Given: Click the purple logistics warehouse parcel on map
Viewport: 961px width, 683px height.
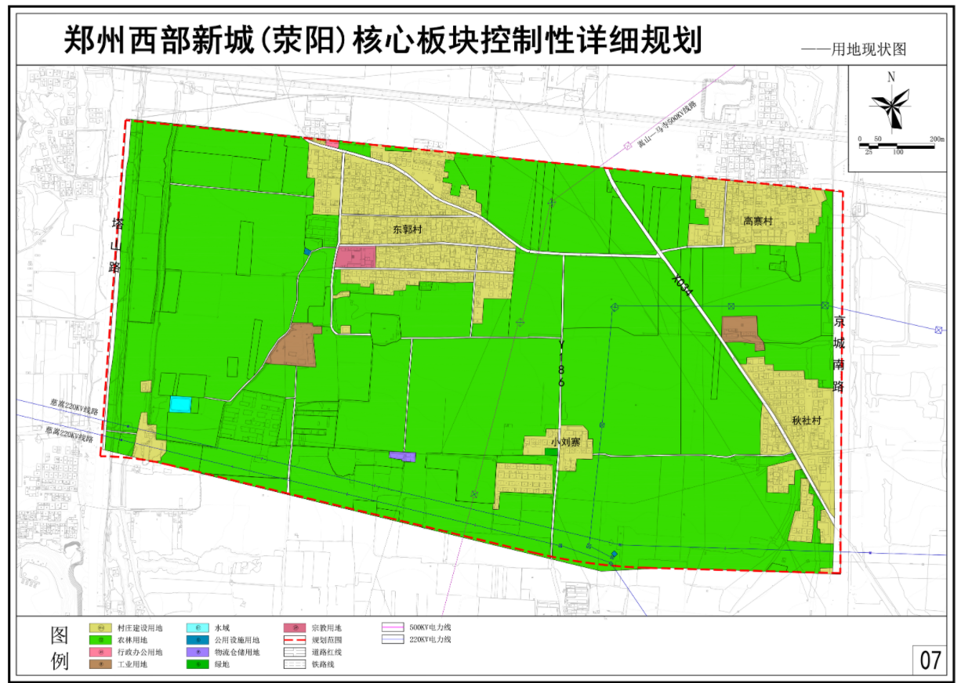Looking at the screenshot, I should [x=402, y=456].
